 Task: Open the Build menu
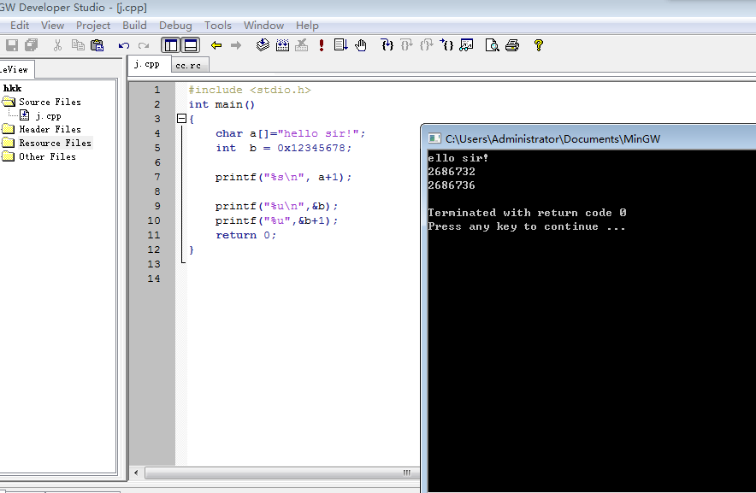pyautogui.click(x=134, y=26)
